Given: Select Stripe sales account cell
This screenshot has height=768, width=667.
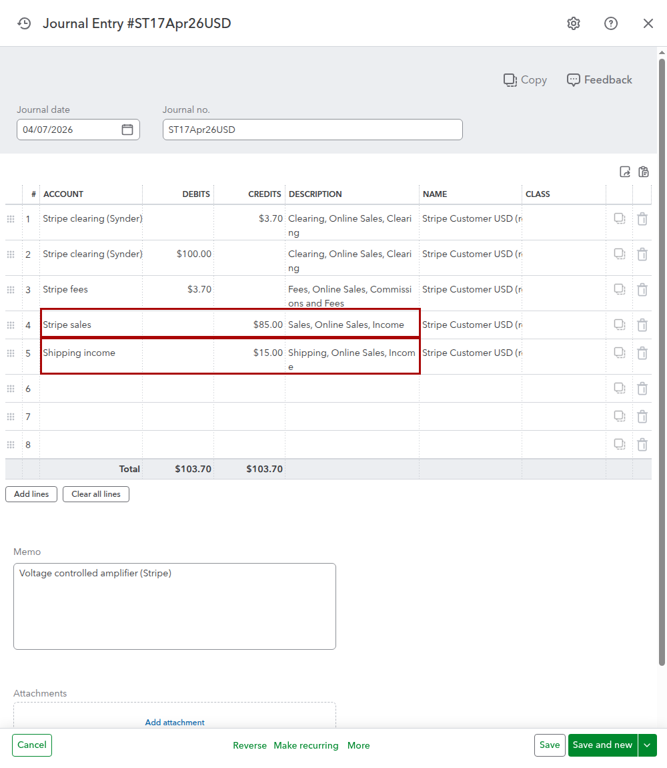Looking at the screenshot, I should (x=91, y=325).
